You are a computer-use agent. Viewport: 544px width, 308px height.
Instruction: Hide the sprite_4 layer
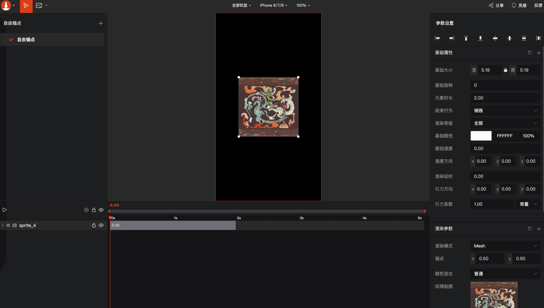coord(101,225)
